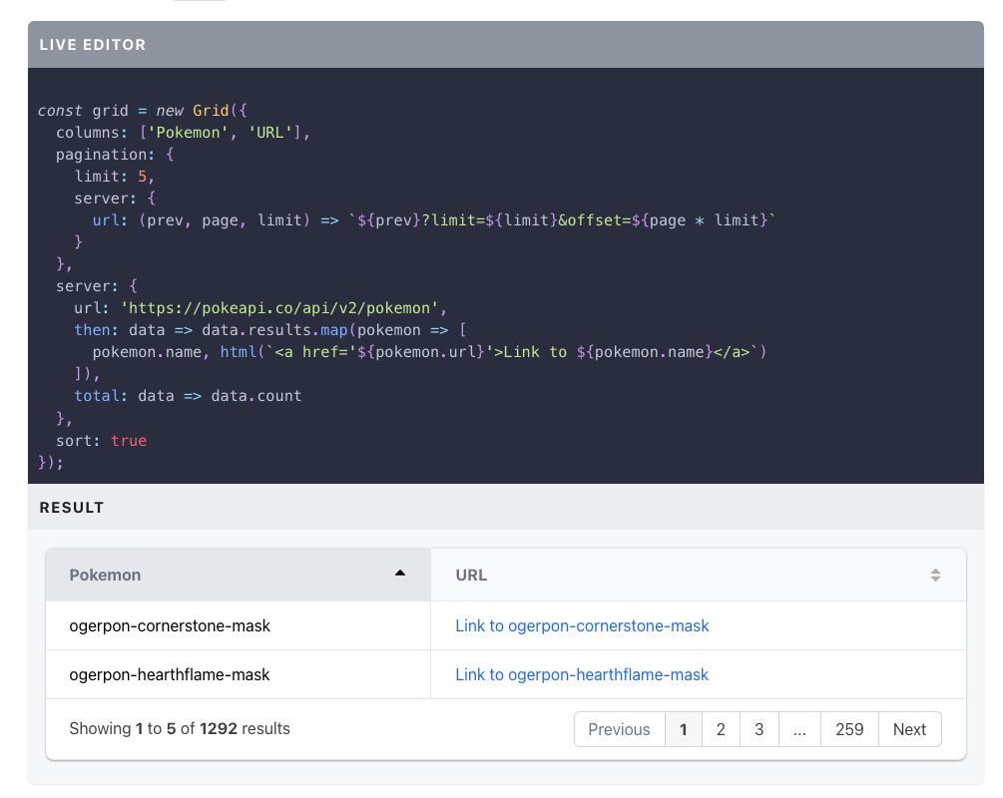This screenshot has width=1003, height=798.
Task: Open the 'Link to ogerpon-hearthflame-mask' link
Action: [581, 674]
